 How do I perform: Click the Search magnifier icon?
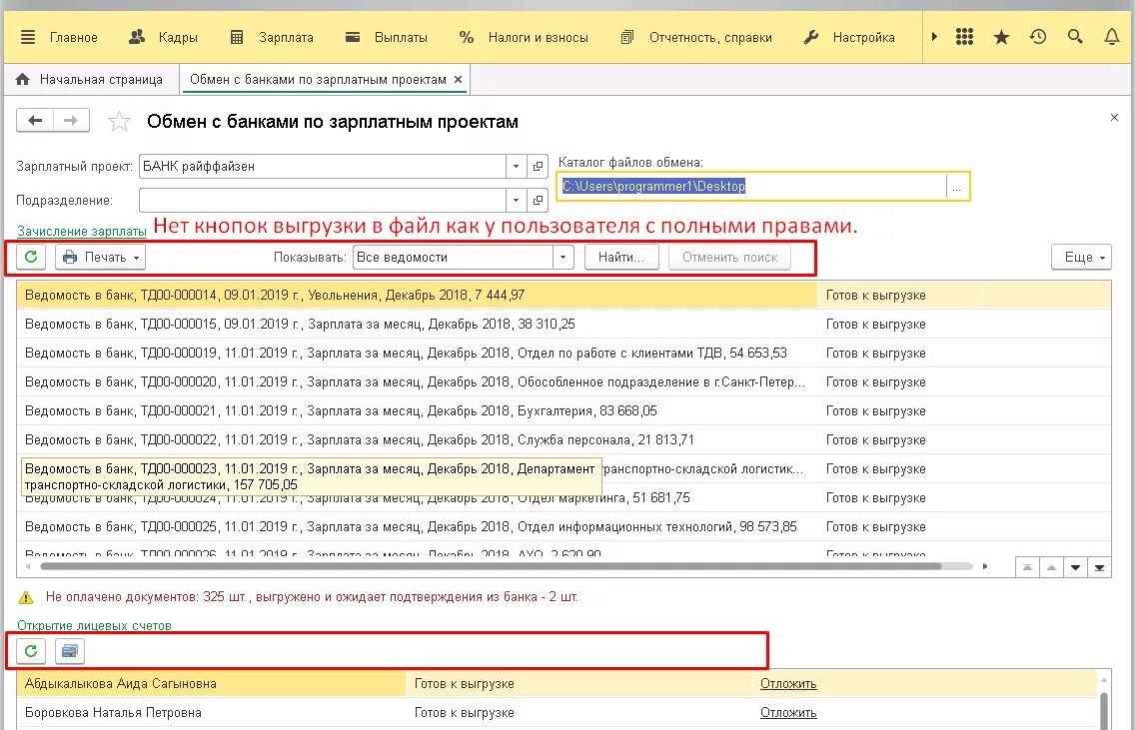(x=1075, y=36)
